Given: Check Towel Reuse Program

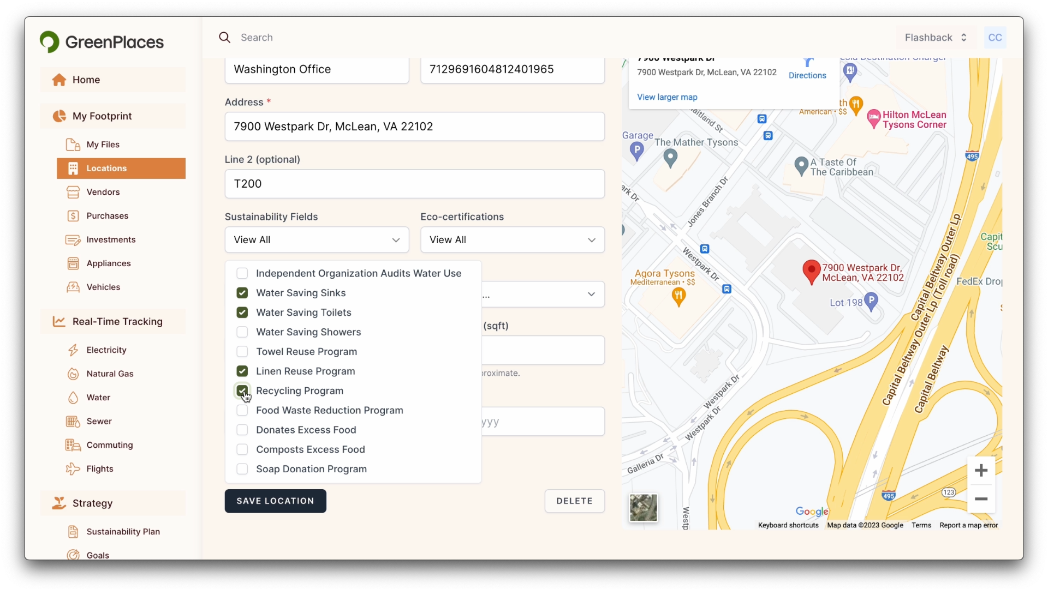Looking at the screenshot, I should tap(242, 352).
